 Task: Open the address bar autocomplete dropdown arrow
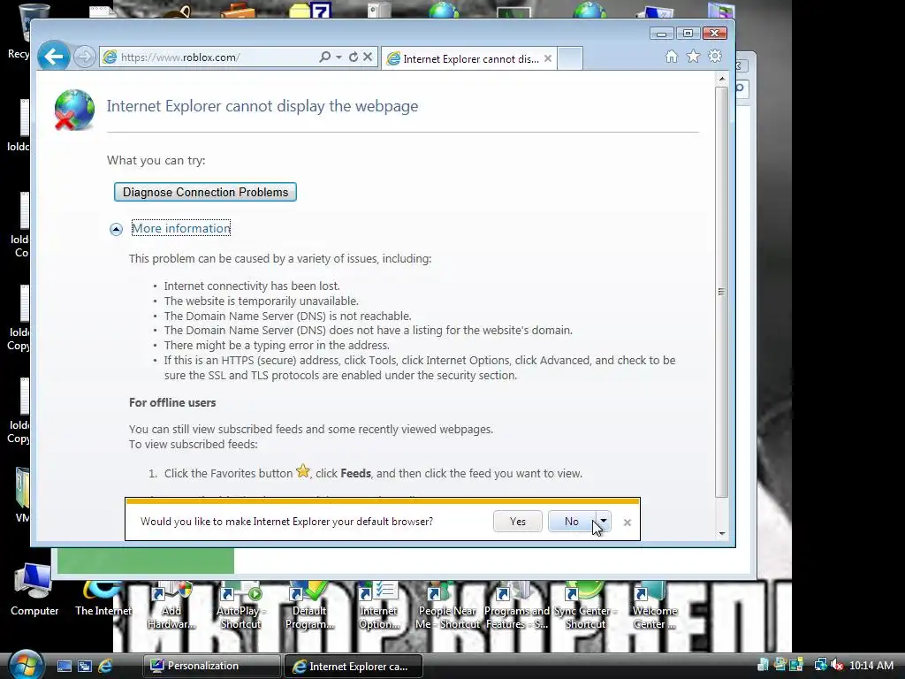[338, 57]
